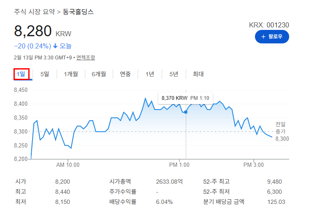
Task: Click the AM 10:00 axis label
Action: click(x=68, y=165)
